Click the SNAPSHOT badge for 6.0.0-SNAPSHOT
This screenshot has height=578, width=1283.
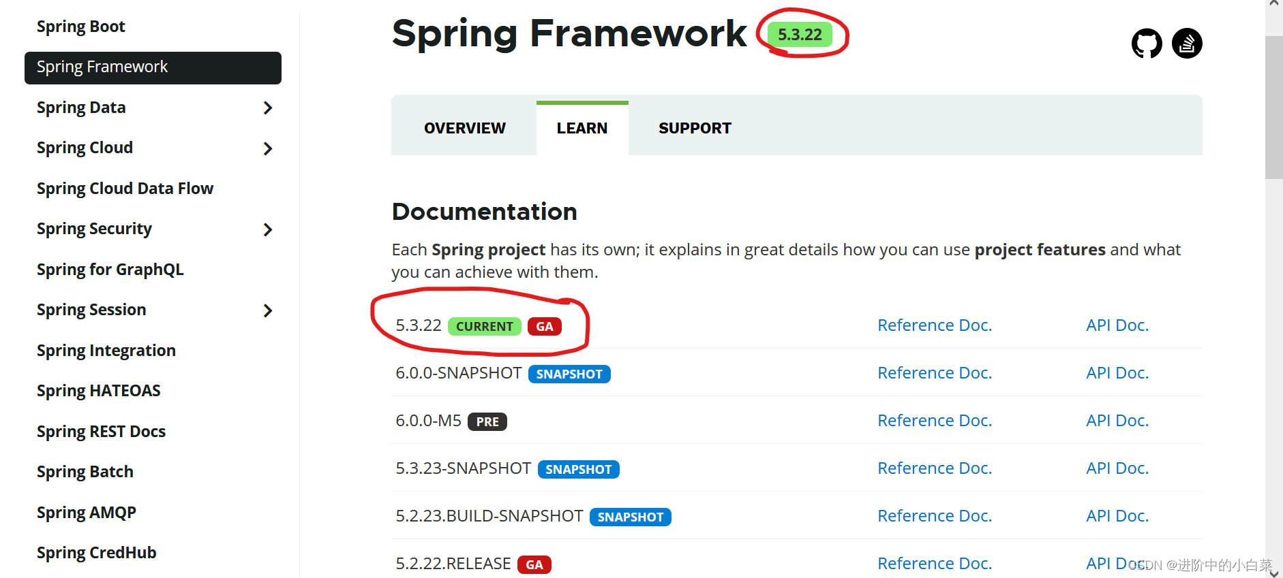click(569, 374)
